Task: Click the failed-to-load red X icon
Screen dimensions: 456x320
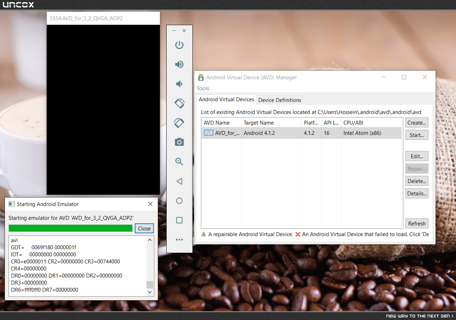Action: tap(298, 234)
